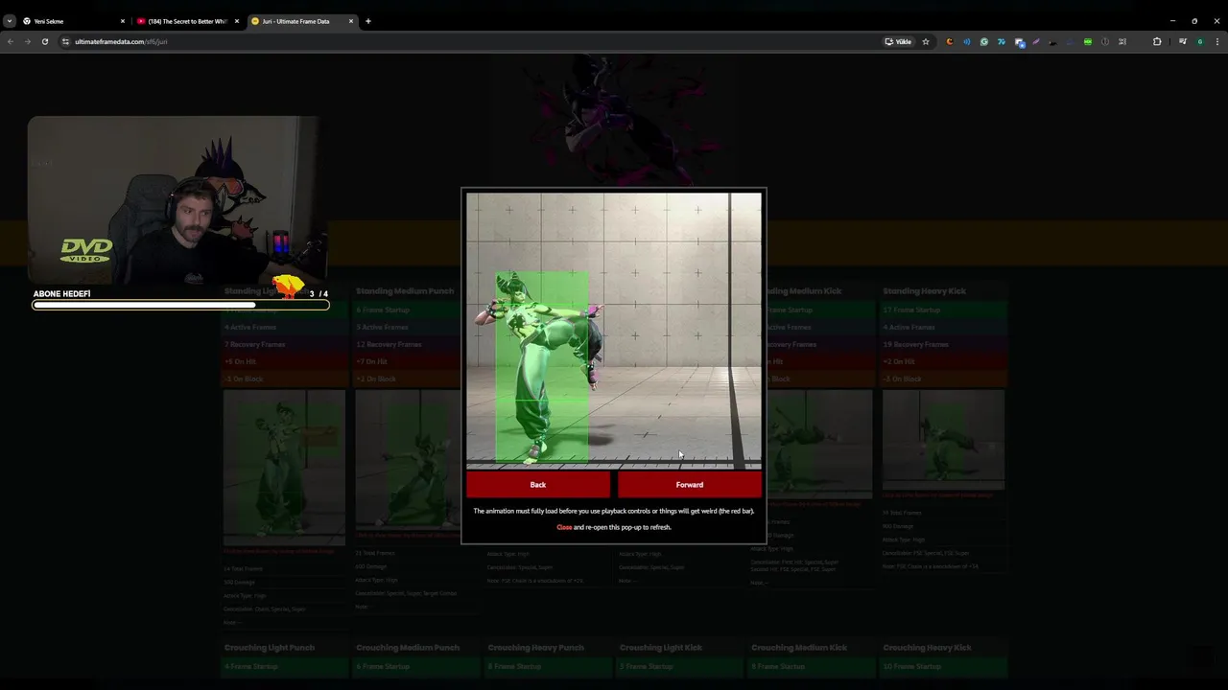The height and width of the screenshot is (690, 1228).
Task: Open the blue sound-wave extension icon
Action: 967,41
